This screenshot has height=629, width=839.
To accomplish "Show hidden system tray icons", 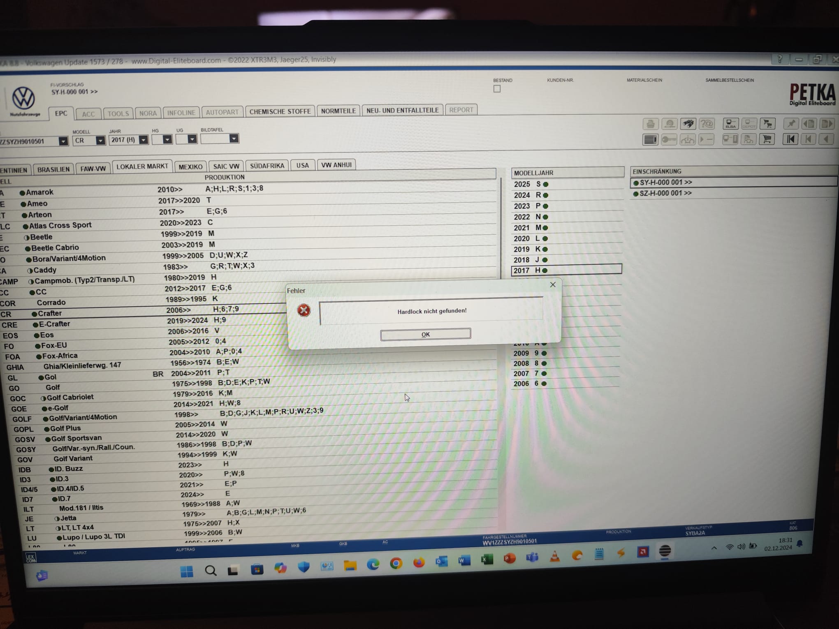I will point(714,548).
